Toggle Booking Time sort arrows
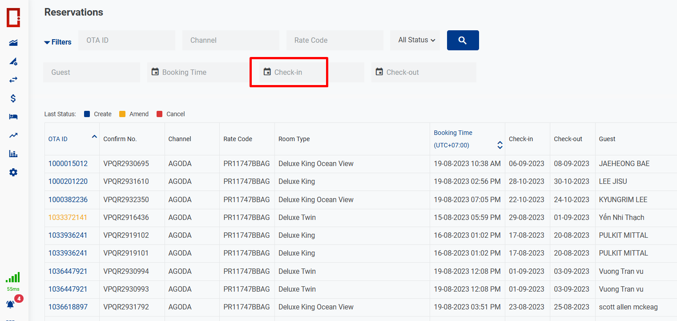Viewport: 677px width, 321px height. click(x=500, y=145)
